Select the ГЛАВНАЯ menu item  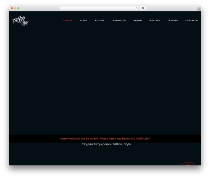pyautogui.click(x=67, y=21)
